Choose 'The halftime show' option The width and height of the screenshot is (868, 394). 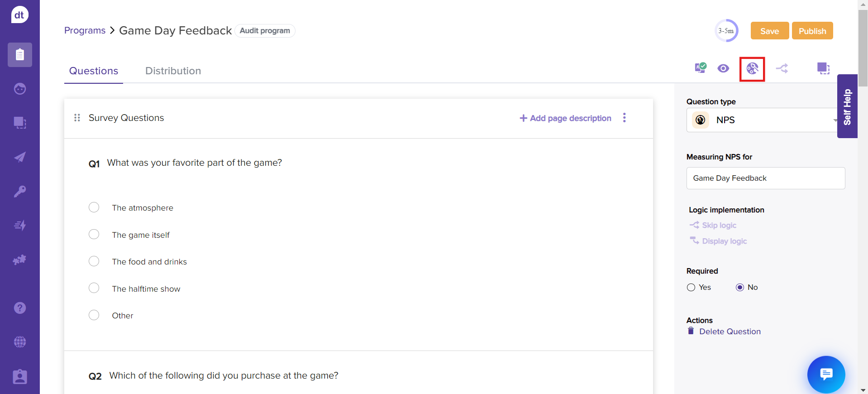pyautogui.click(x=94, y=288)
